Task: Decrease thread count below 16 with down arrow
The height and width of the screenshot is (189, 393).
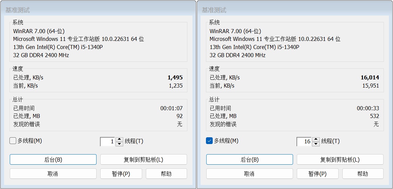Action: pyautogui.click(x=316, y=144)
